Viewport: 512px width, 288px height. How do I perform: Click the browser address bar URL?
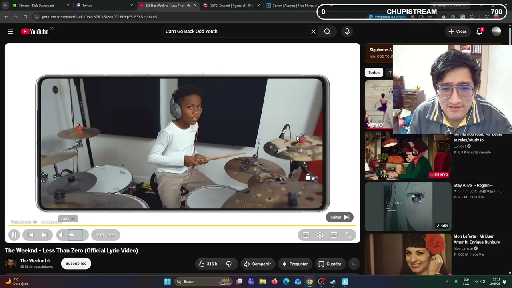click(x=100, y=17)
